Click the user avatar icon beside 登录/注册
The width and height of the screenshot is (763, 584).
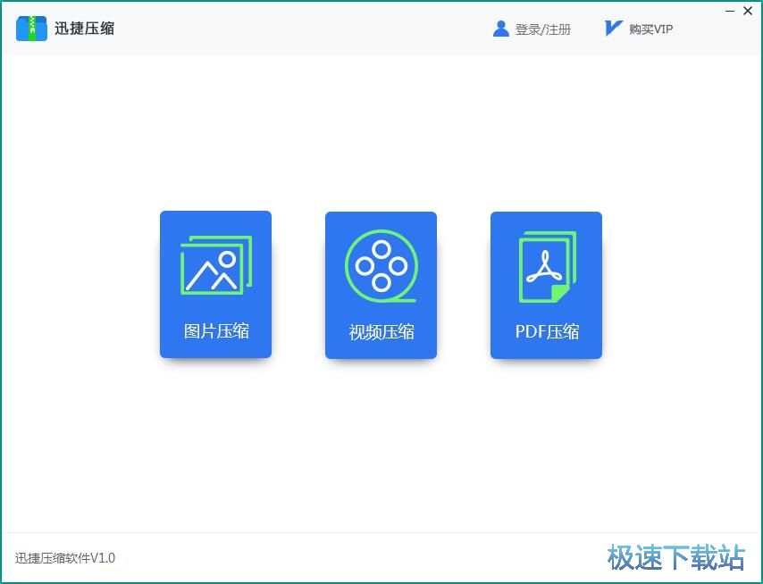pyautogui.click(x=500, y=29)
